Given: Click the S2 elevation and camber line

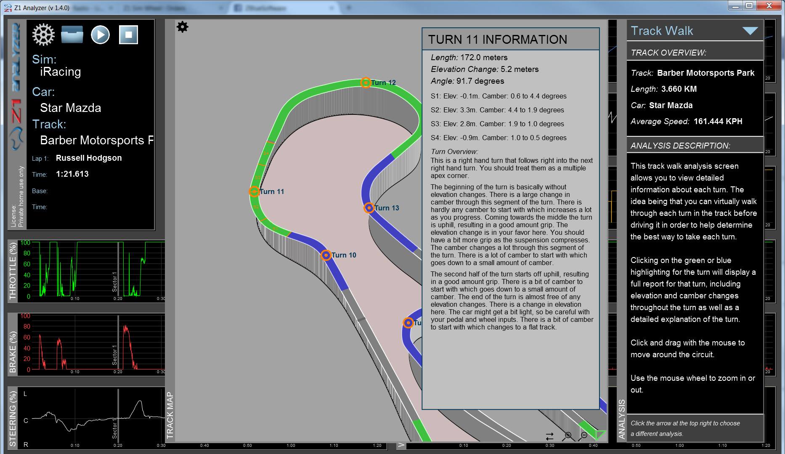Looking at the screenshot, I should tap(497, 110).
